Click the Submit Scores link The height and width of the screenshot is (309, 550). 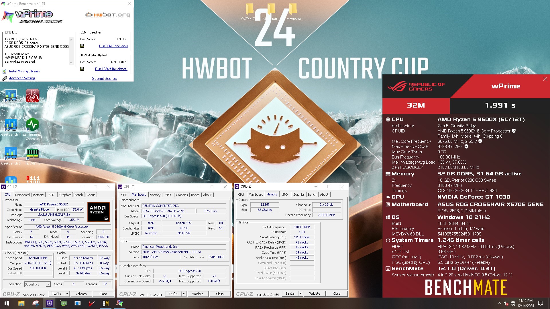[104, 78]
